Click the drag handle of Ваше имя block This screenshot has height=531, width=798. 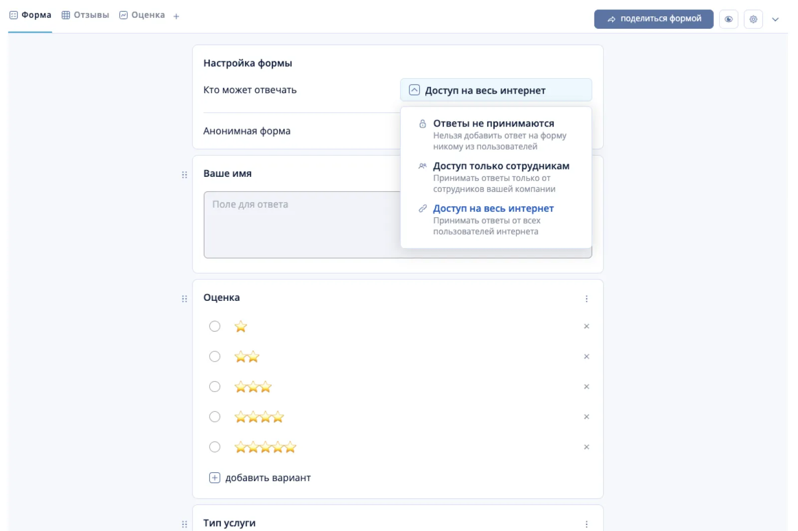[x=185, y=174]
